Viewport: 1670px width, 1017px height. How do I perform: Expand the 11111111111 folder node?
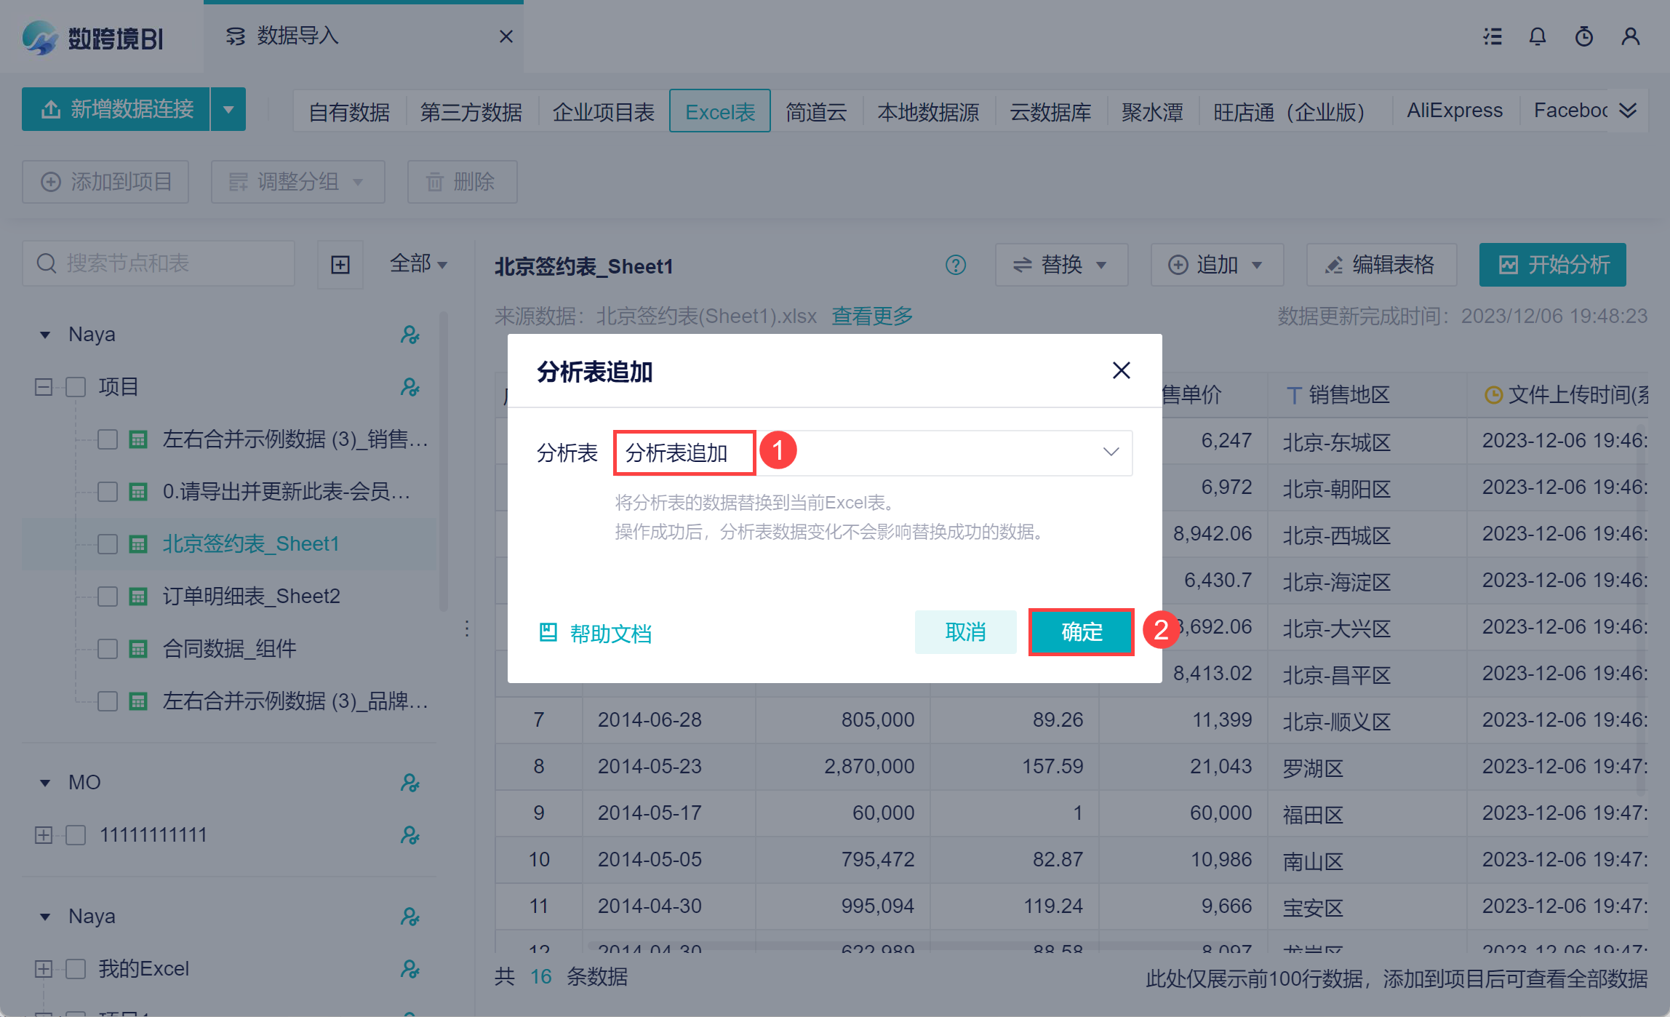(x=44, y=835)
